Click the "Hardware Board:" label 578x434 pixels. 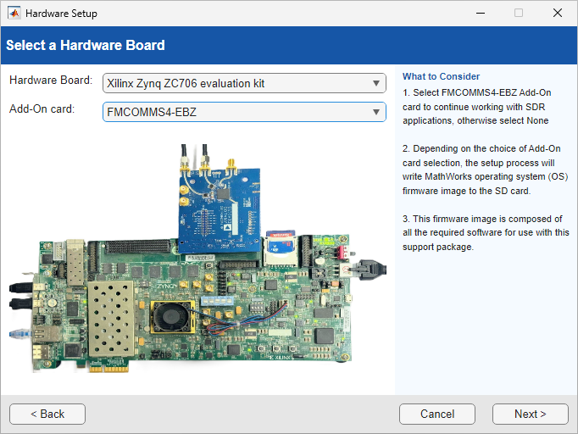(x=50, y=81)
